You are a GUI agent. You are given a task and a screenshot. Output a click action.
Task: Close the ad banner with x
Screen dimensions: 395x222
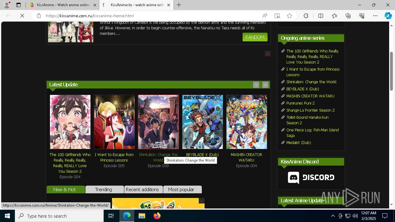[x=268, y=54]
